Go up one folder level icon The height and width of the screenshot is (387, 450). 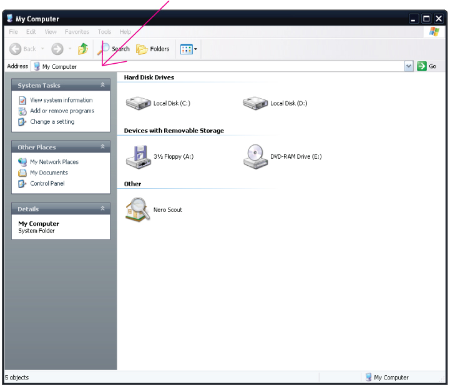pos(83,49)
